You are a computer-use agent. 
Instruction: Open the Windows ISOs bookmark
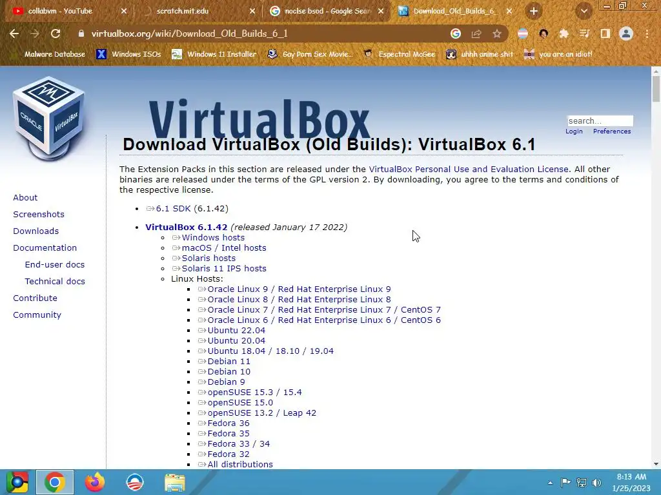128,54
